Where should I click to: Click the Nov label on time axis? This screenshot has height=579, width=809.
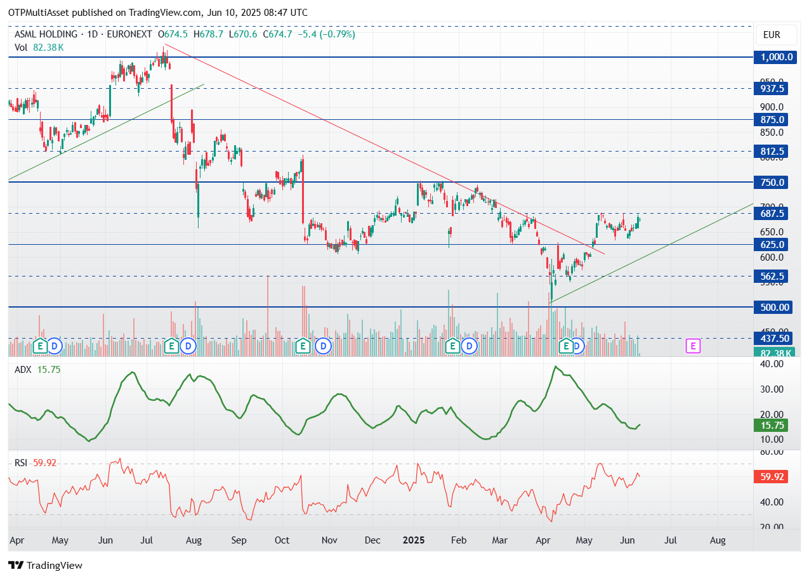(329, 541)
